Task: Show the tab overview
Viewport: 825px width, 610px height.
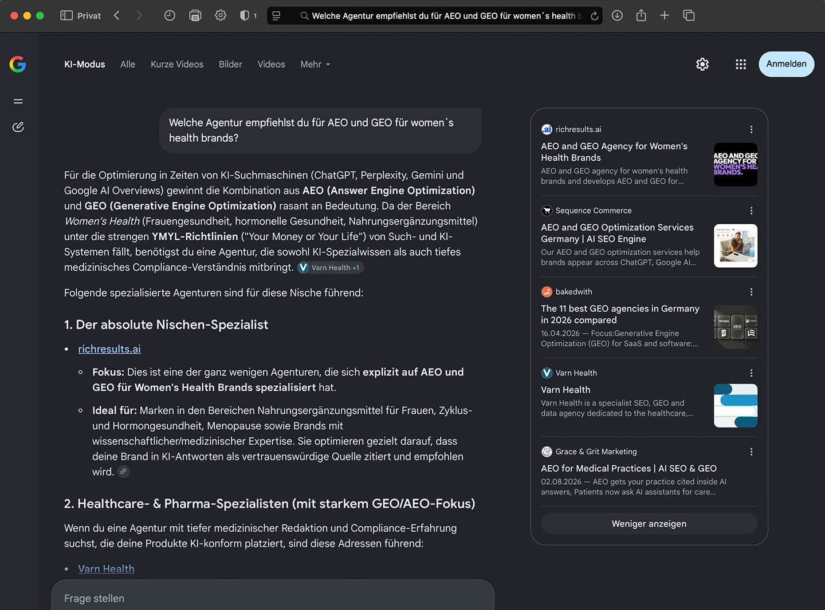Action: [x=689, y=15]
